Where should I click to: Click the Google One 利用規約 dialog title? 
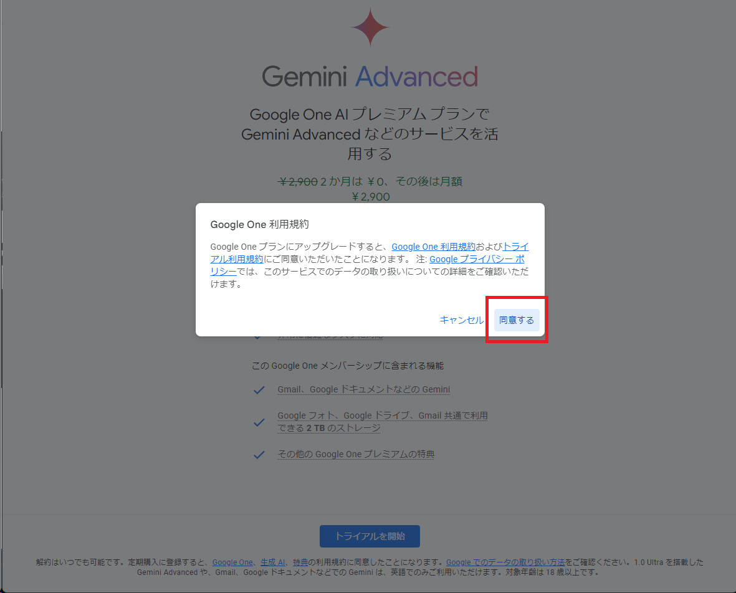point(260,224)
